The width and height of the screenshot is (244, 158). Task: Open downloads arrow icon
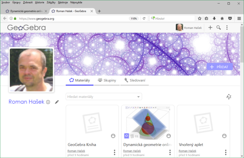coord(214,18)
